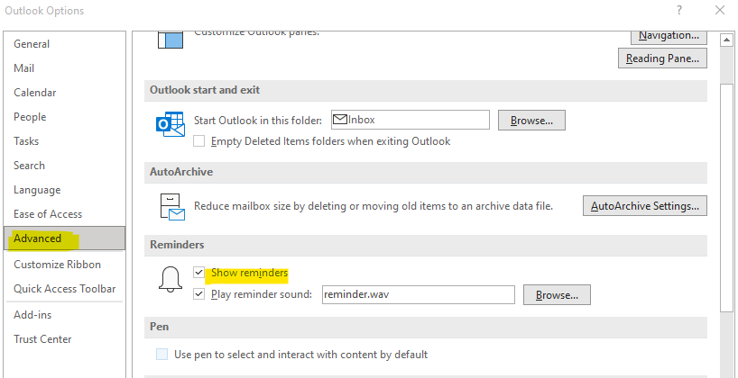
Task: Click the scrollbar up arrow
Action: coord(726,40)
